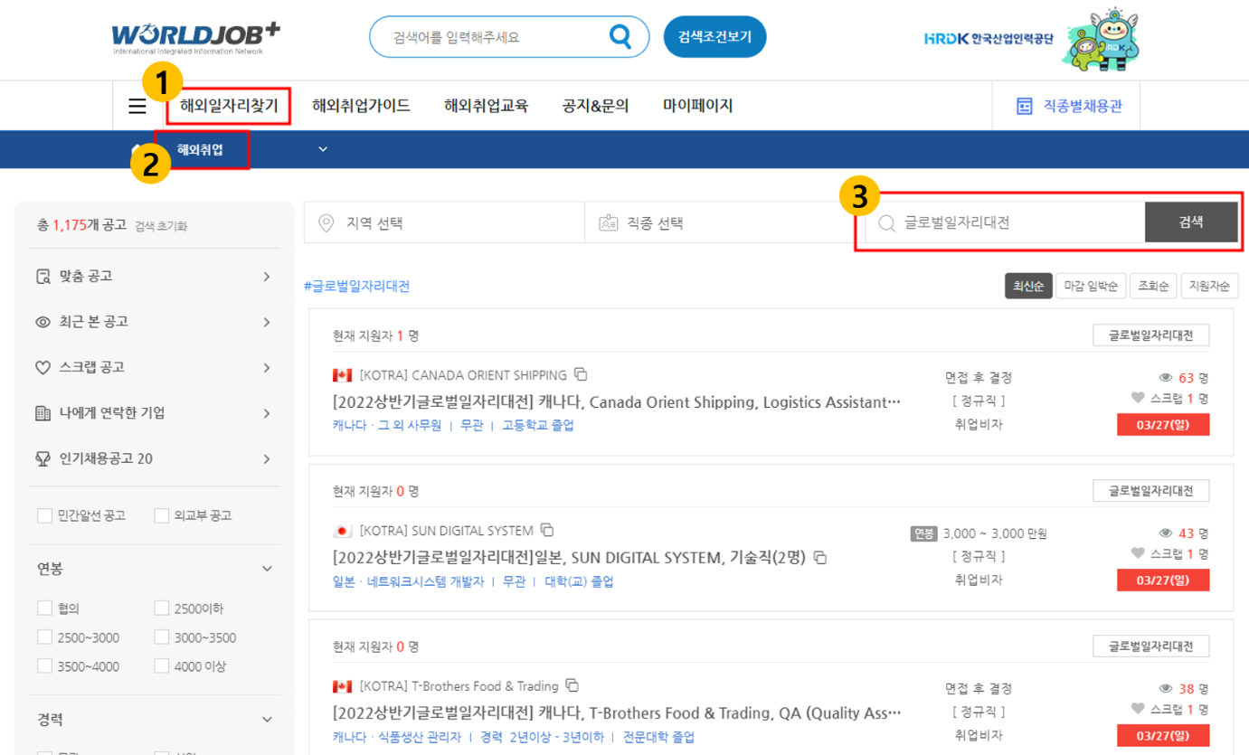
Task: Click the dark 검색 button
Action: click(1191, 222)
